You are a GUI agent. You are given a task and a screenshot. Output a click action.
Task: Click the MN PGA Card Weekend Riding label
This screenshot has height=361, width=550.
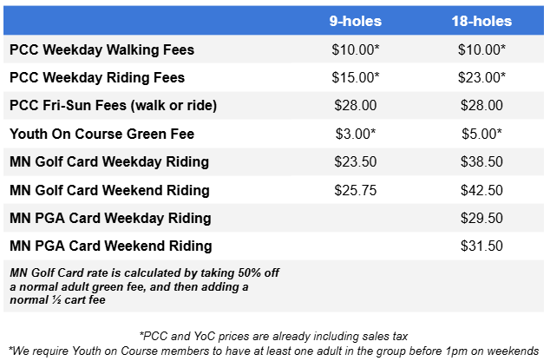pos(110,246)
